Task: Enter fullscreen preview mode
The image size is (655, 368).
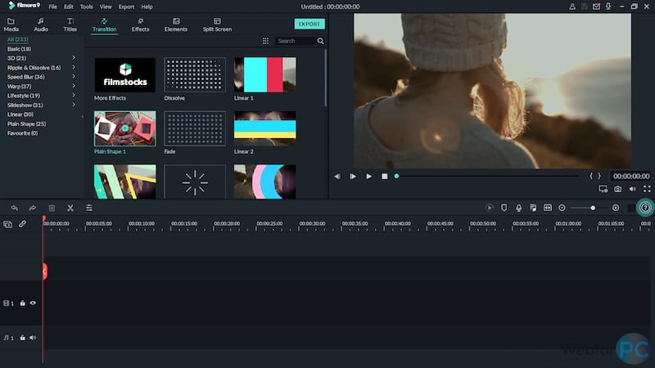Action: 647,189
